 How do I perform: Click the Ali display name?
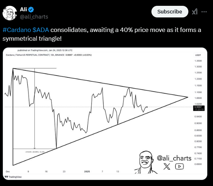pos(23,9)
